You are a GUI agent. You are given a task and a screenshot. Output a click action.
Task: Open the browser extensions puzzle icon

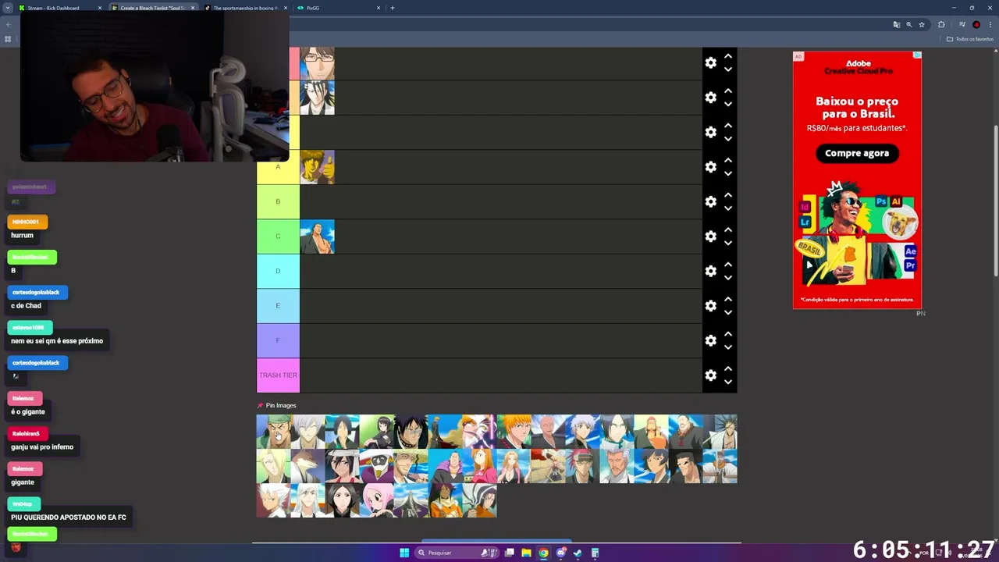(x=941, y=24)
